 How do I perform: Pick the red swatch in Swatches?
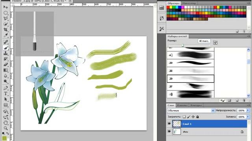tap(168, 7)
